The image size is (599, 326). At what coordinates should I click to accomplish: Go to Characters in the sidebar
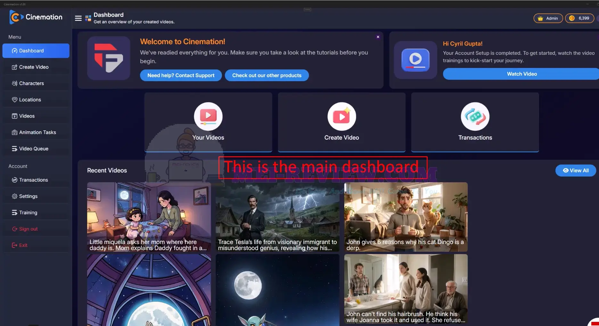coord(36,83)
